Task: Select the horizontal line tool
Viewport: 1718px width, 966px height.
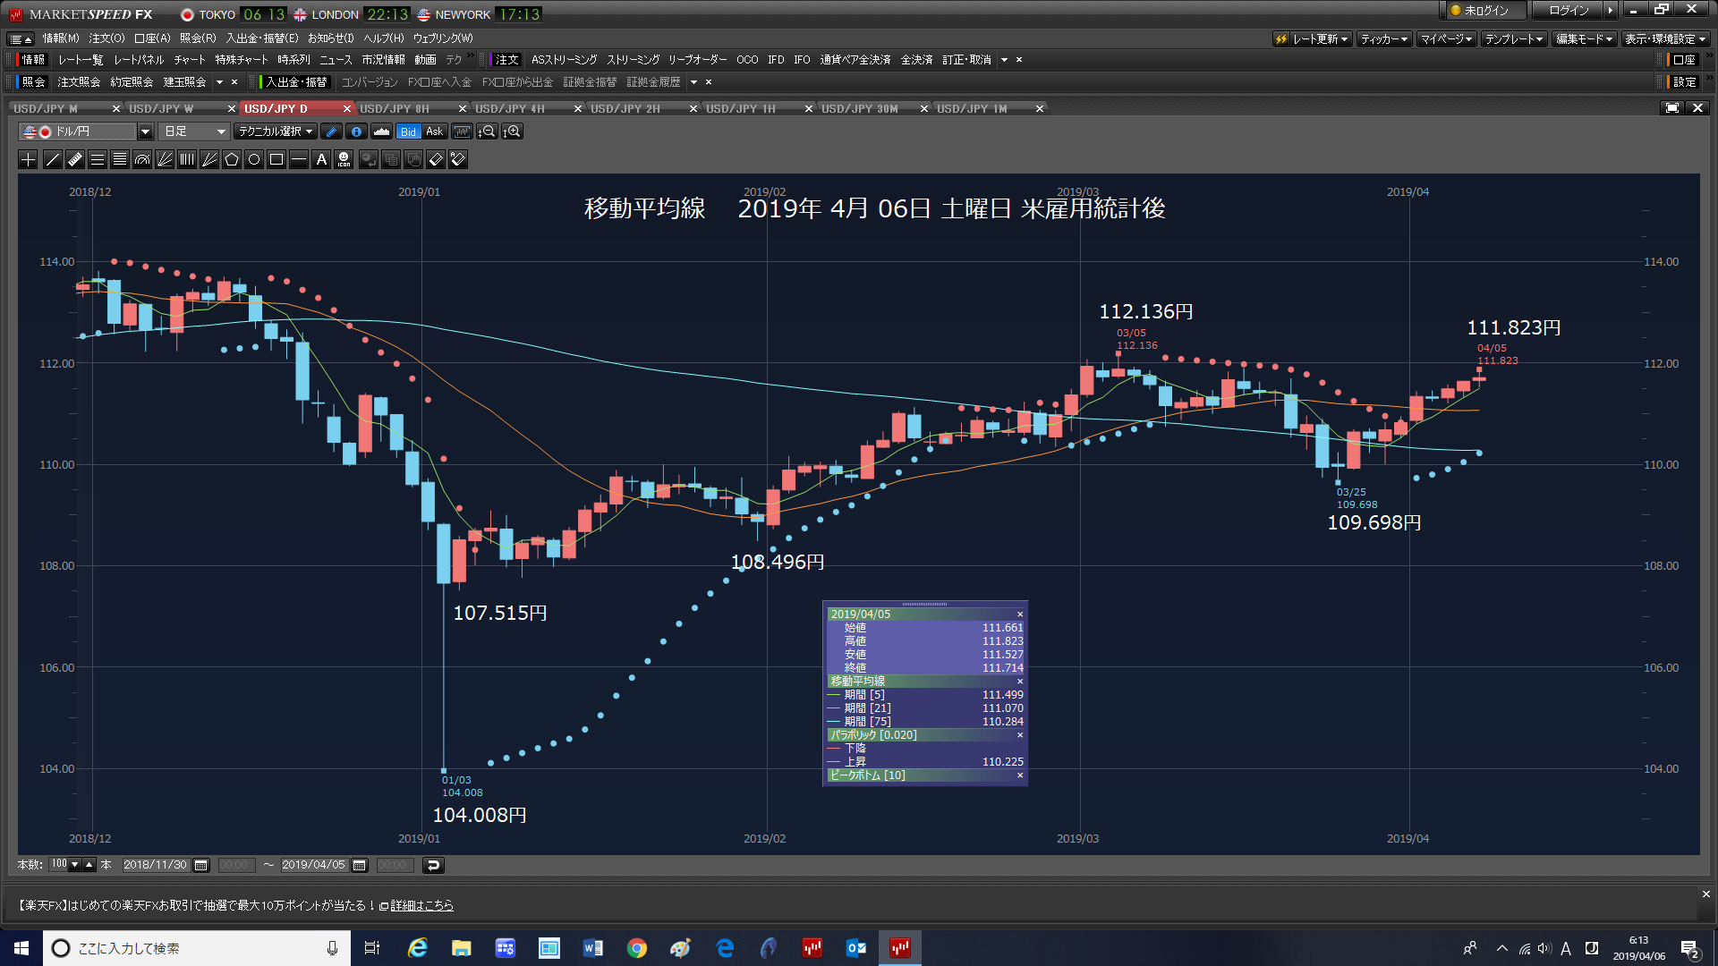Action: (x=299, y=159)
